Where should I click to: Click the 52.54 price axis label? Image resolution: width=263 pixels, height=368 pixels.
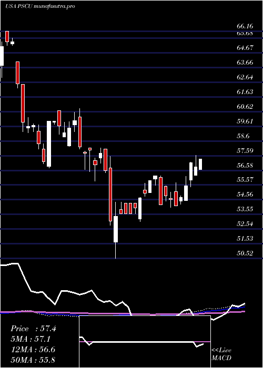245,224
